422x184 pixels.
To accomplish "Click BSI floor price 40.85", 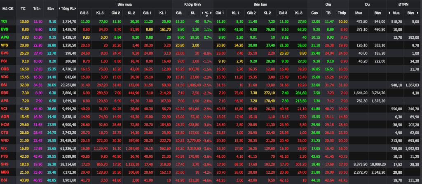I will 51,180.
